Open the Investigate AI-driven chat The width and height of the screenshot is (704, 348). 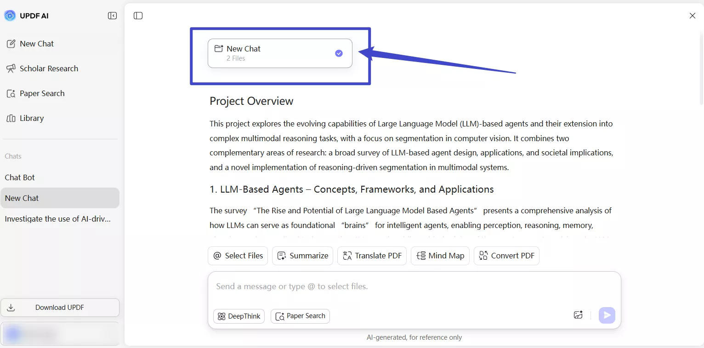[57, 219]
